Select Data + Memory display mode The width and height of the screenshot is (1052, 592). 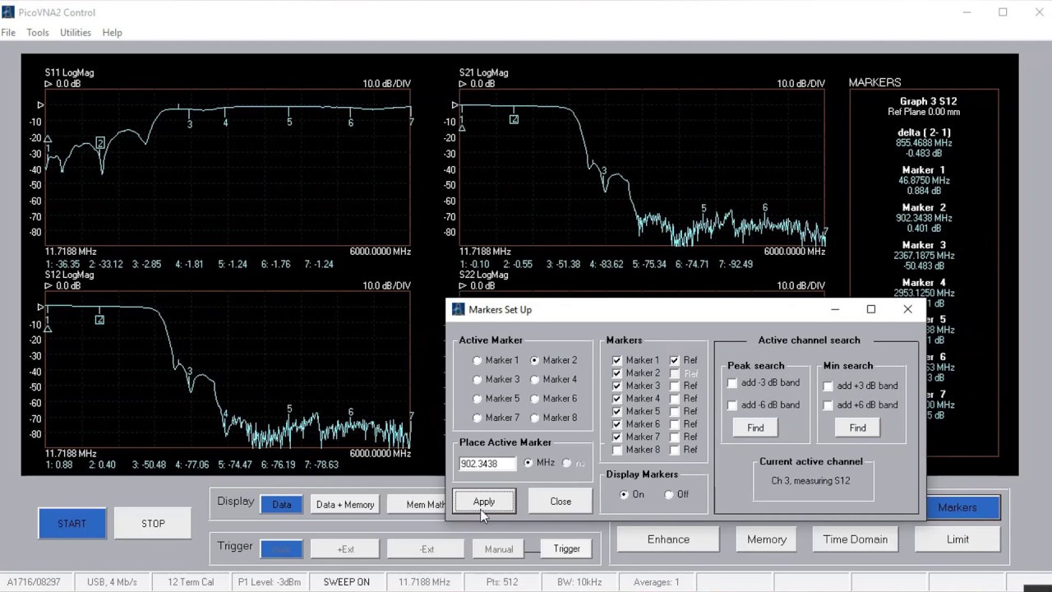(x=345, y=505)
